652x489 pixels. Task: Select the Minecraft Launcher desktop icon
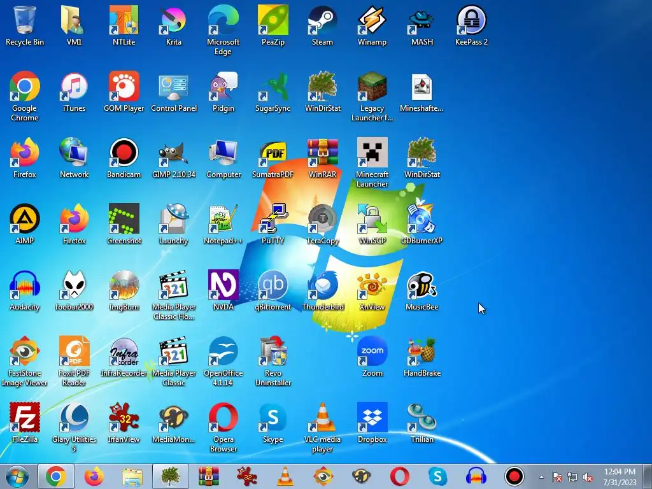tap(372, 162)
